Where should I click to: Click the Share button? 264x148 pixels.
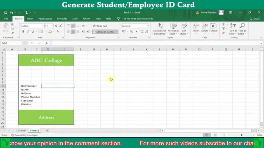255,19
